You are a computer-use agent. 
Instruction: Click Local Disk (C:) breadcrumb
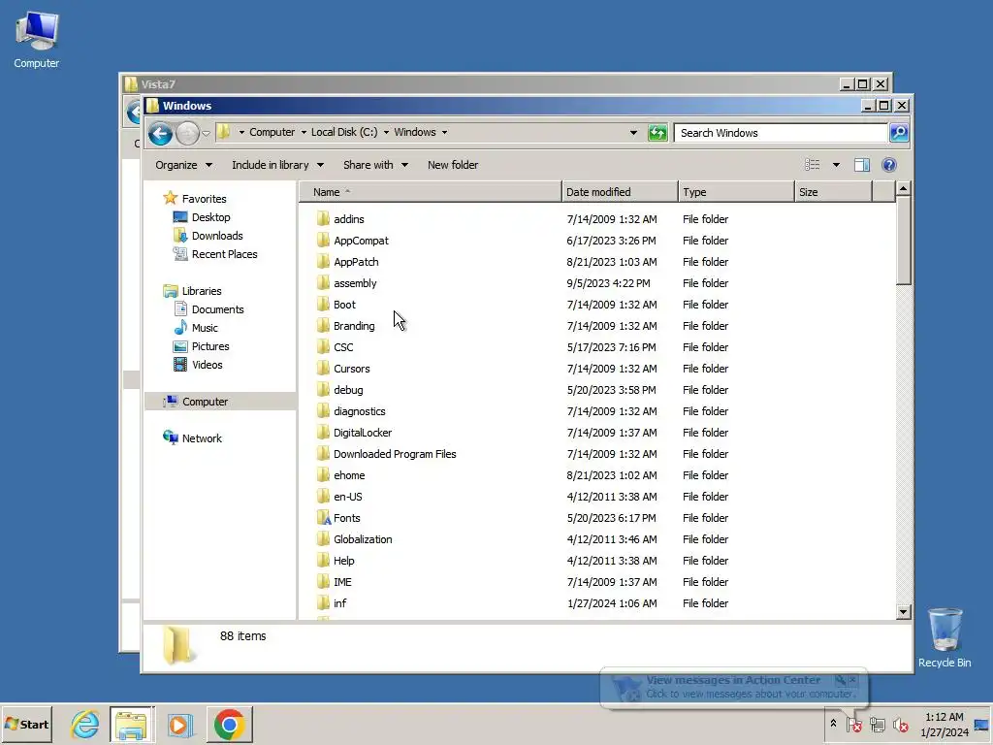click(344, 132)
